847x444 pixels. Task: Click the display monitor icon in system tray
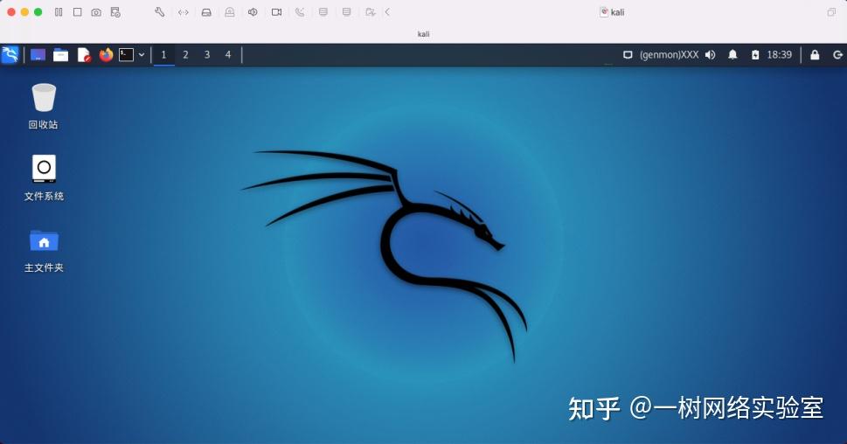[x=628, y=54]
